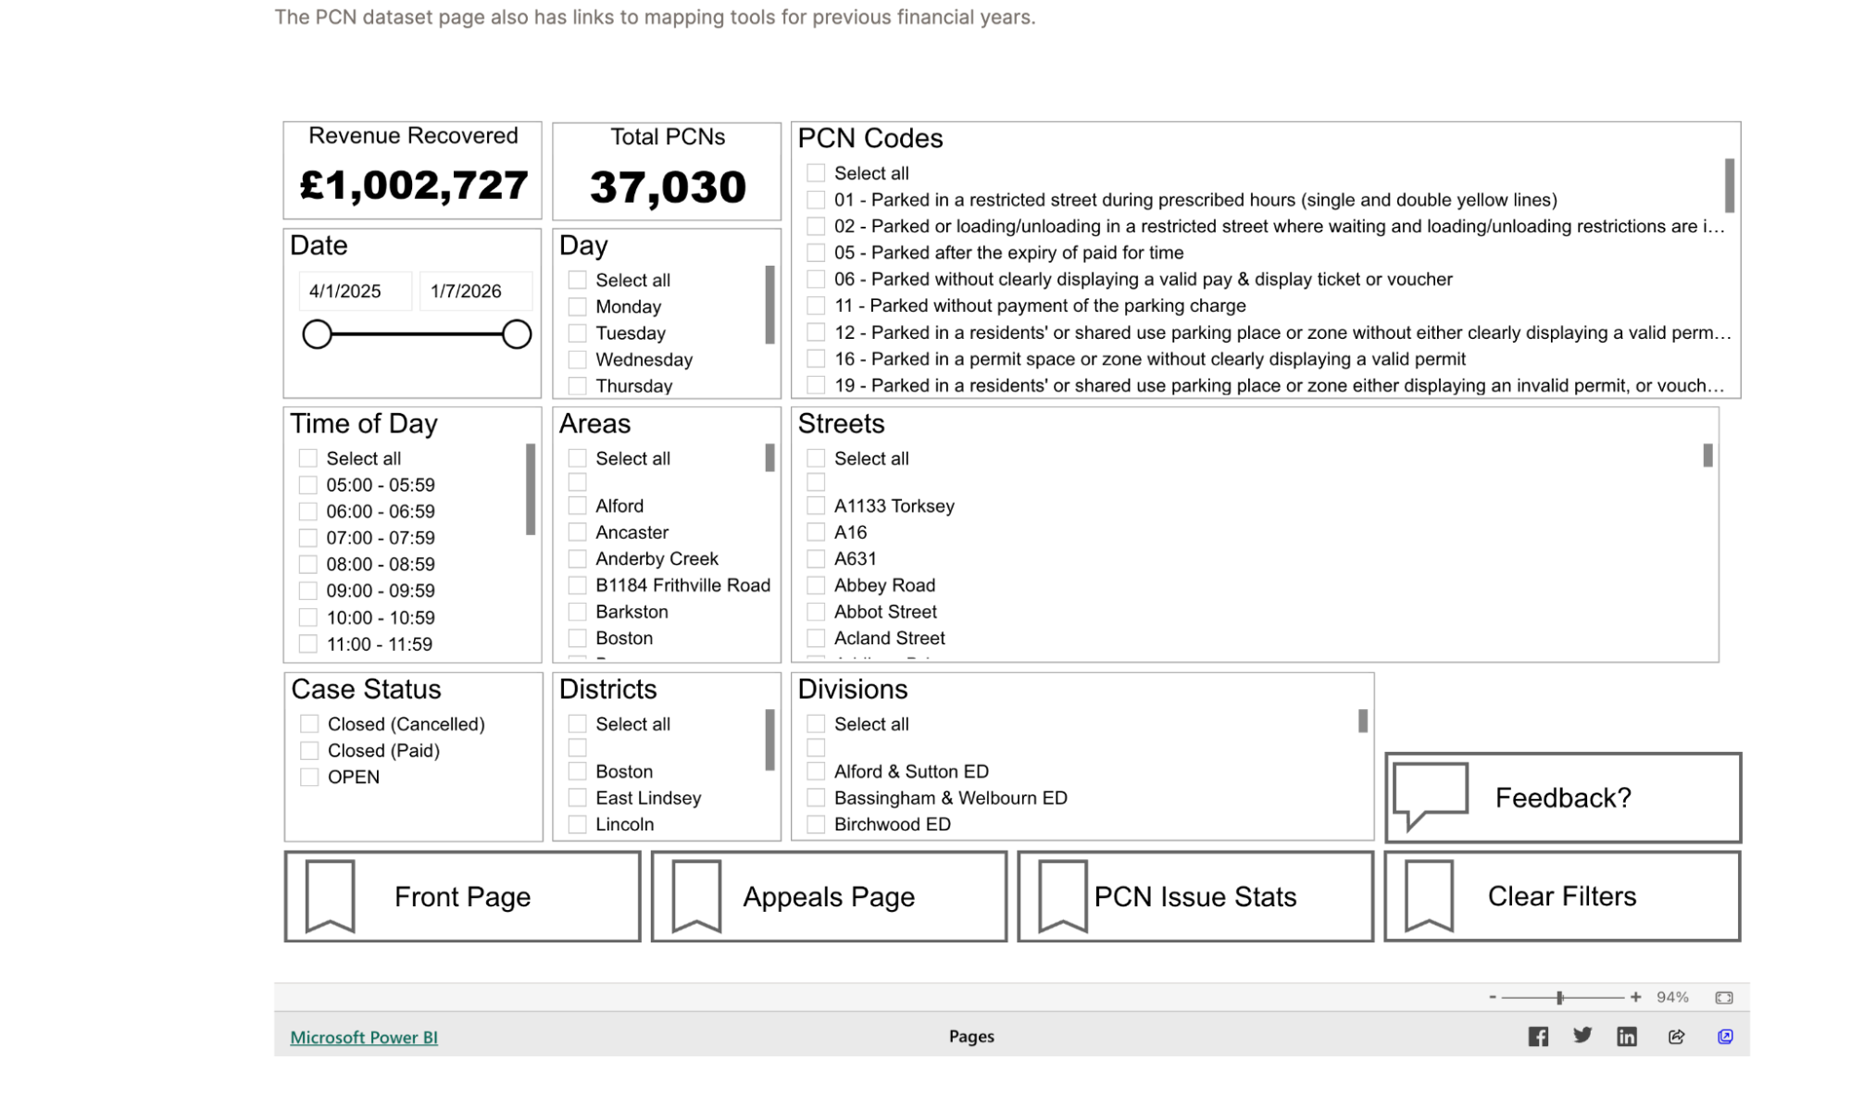Switch to PCN Issue Stats page
1851x1098 pixels.
tap(1194, 896)
